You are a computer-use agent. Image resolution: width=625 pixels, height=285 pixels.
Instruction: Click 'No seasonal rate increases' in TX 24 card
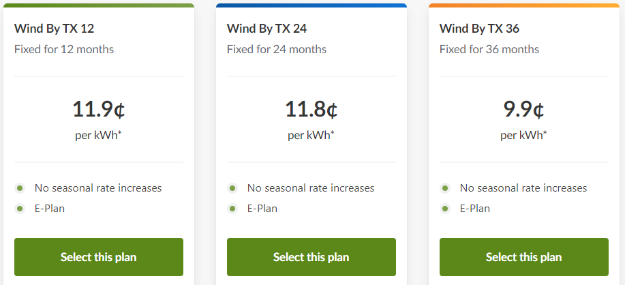(x=310, y=187)
